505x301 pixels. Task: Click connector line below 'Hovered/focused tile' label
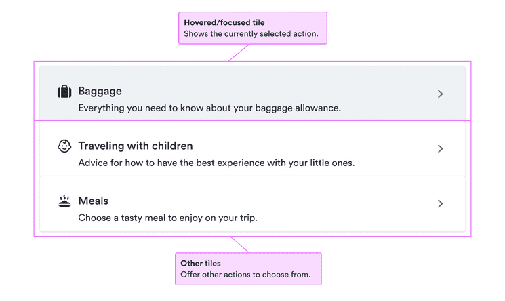(x=239, y=53)
